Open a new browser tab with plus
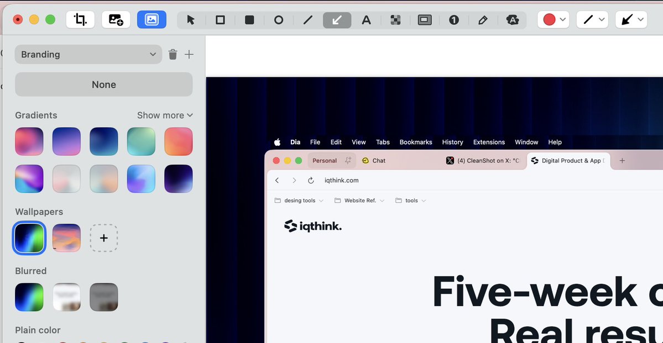 [622, 161]
